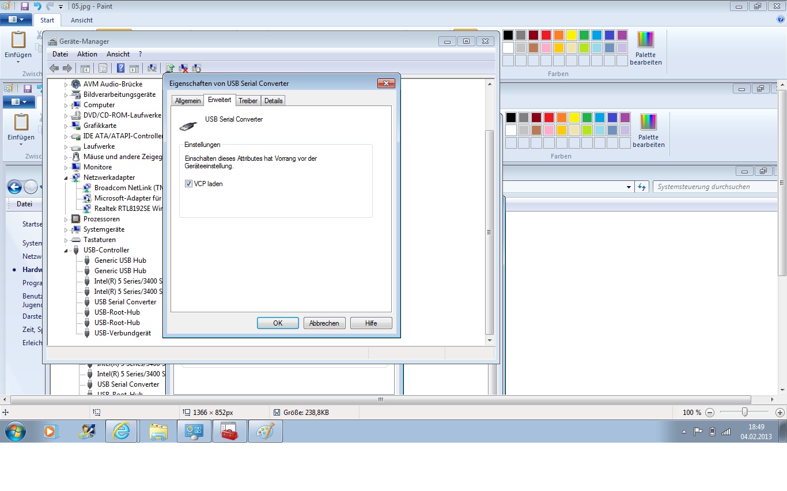
Task: Click the forward arrow in Geräte-Manager toolbar
Action: click(67, 68)
